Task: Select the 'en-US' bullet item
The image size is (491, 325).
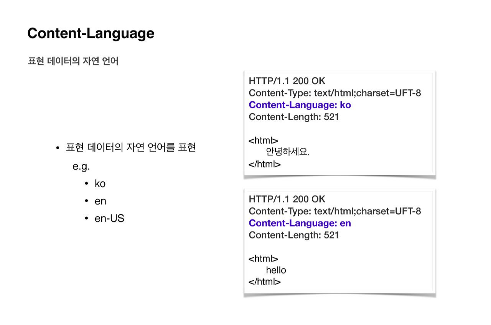Action: coord(109,219)
